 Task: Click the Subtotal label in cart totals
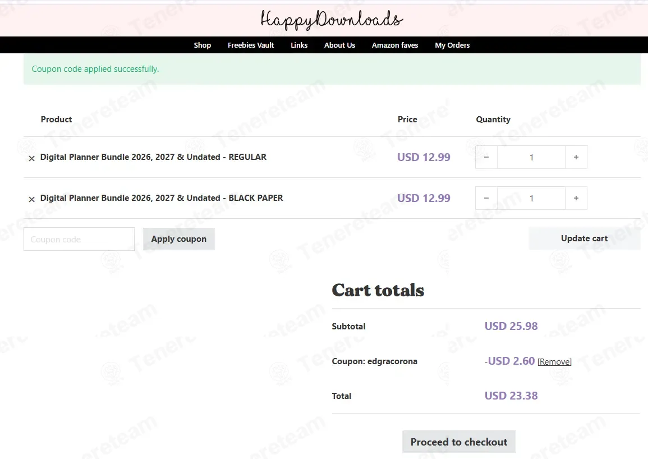(x=349, y=326)
